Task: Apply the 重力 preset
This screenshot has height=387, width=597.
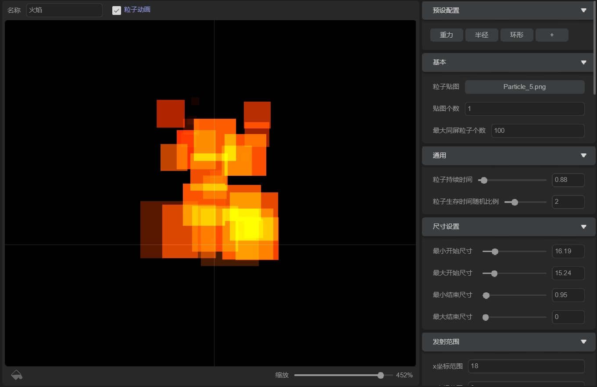Action: 447,35
